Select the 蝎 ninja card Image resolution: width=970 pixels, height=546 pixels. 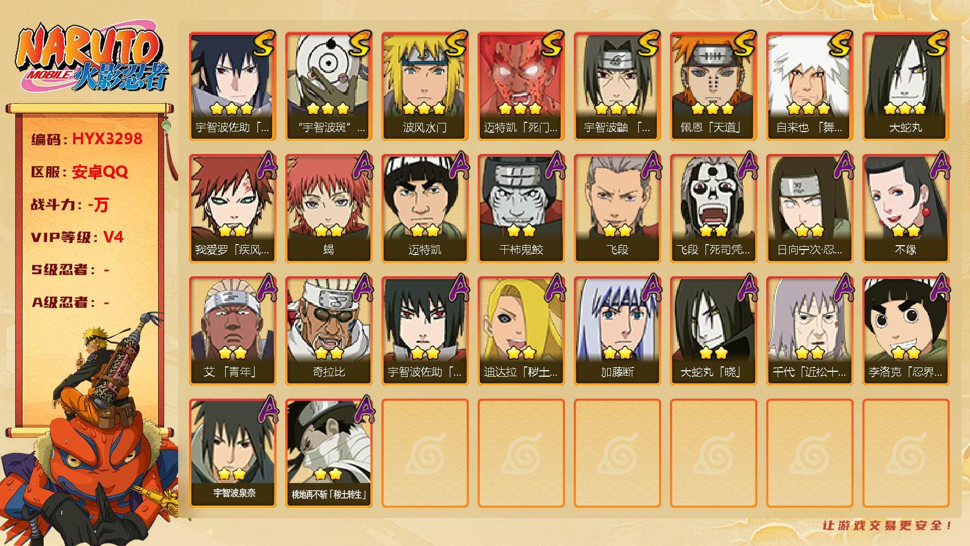(328, 209)
